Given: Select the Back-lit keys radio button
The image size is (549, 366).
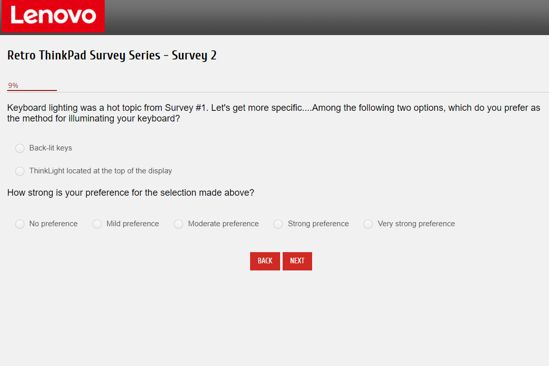Looking at the screenshot, I should (20, 148).
